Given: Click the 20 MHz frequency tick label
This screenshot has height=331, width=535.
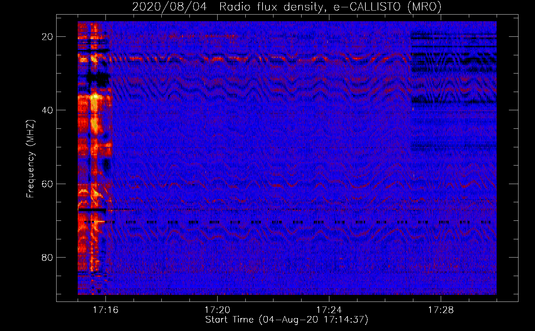Looking at the screenshot, I should click(47, 37).
